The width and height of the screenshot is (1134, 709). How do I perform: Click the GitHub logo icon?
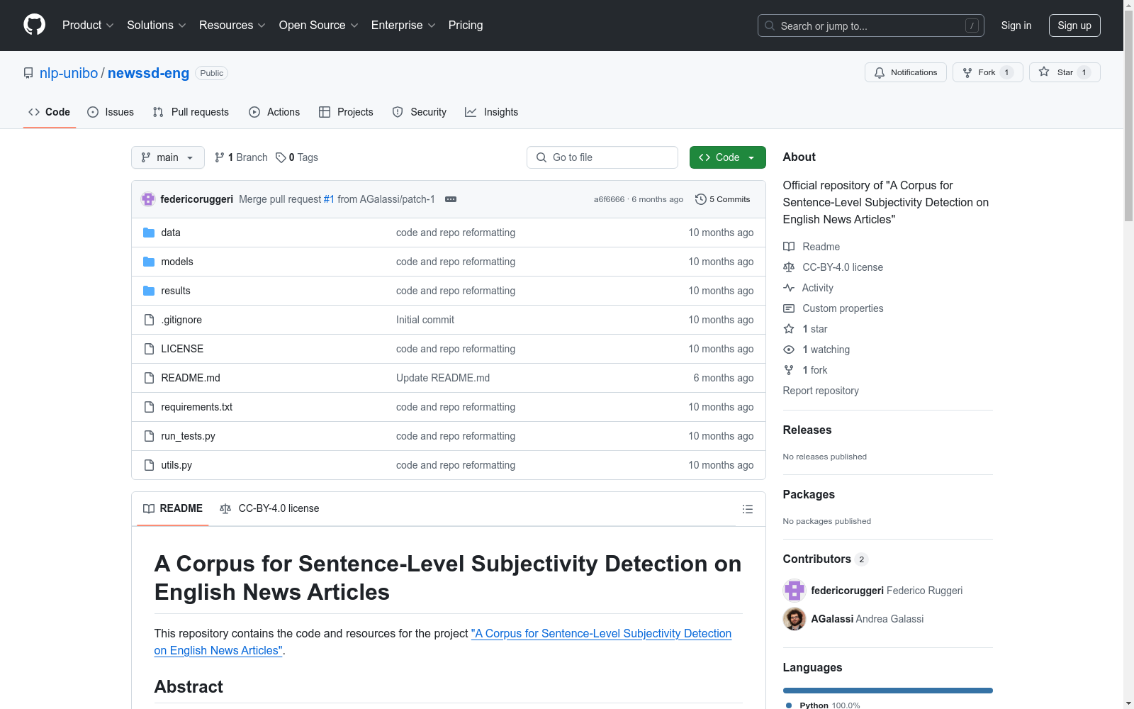click(x=34, y=25)
